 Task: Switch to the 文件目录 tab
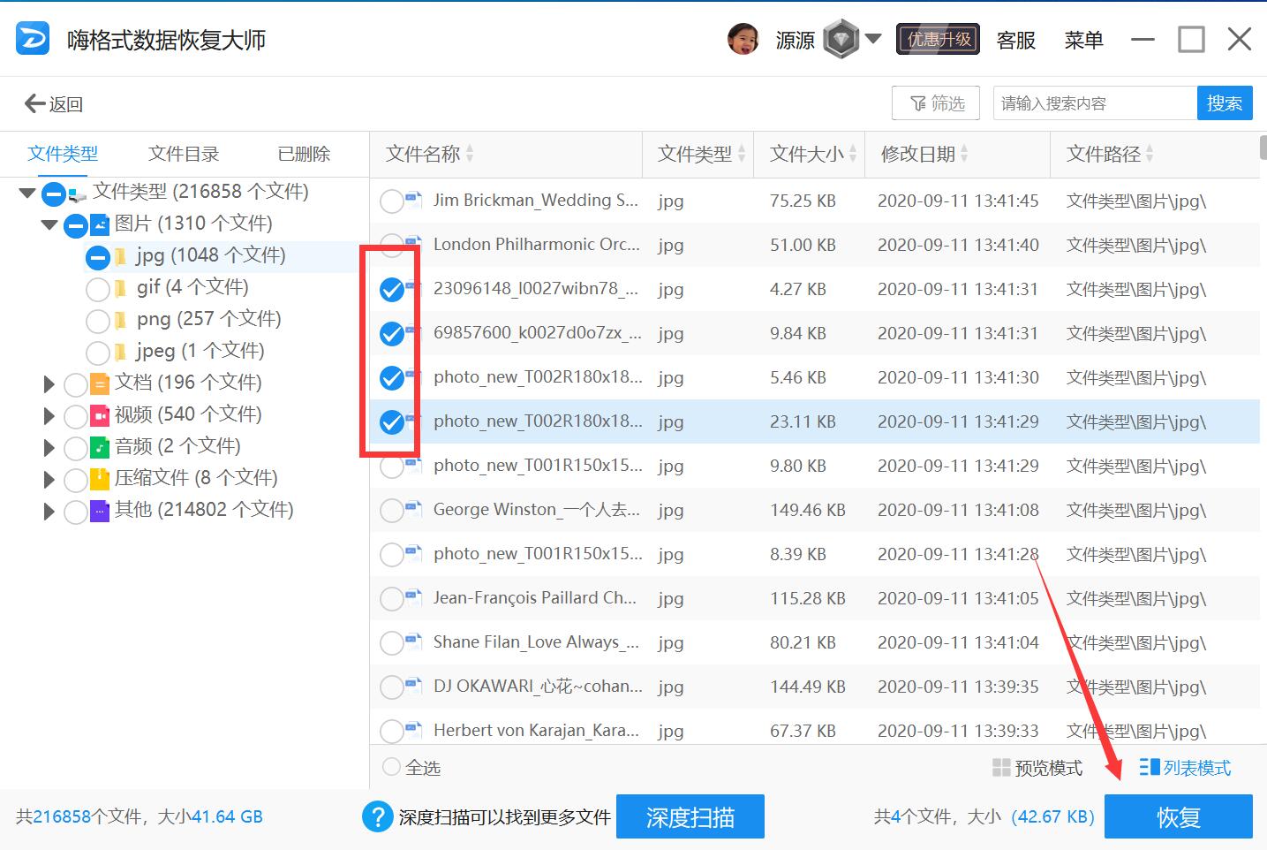[x=184, y=154]
